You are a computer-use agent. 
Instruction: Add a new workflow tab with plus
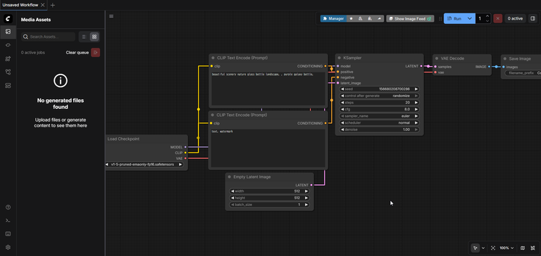[x=52, y=5]
